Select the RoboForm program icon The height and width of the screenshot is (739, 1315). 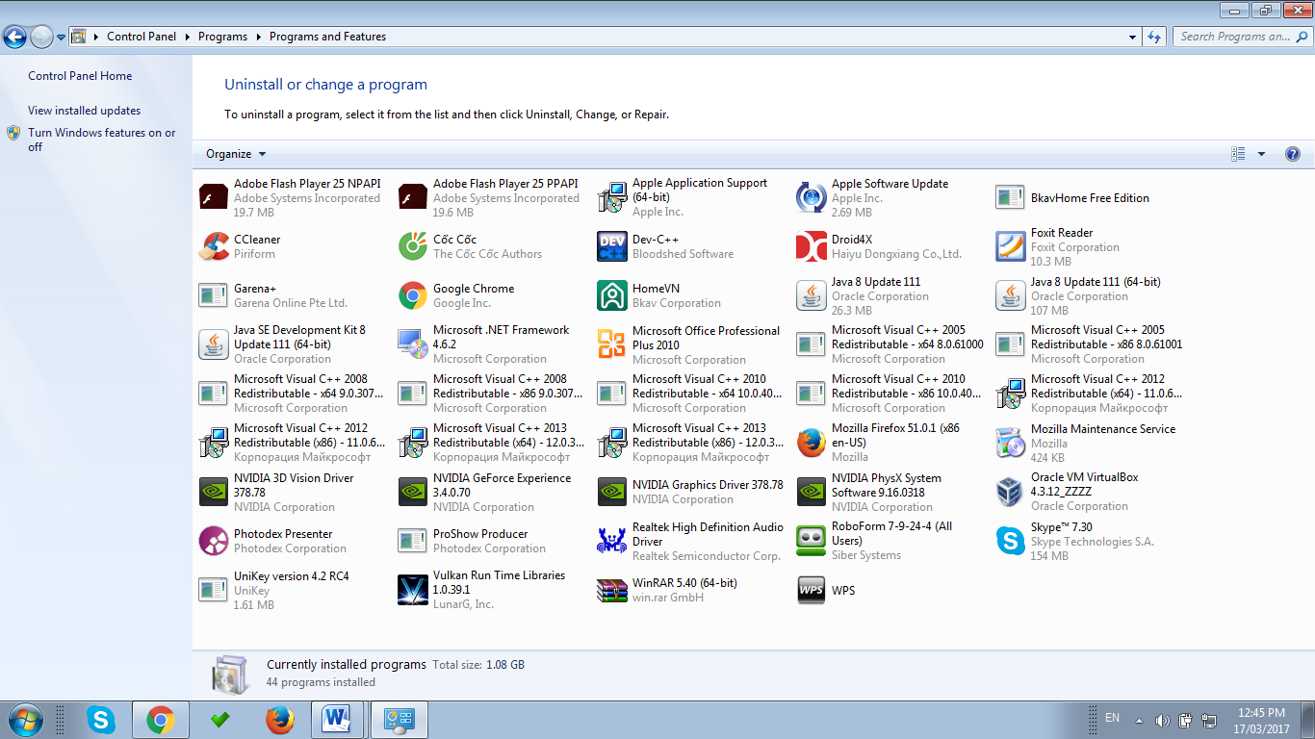(x=811, y=541)
